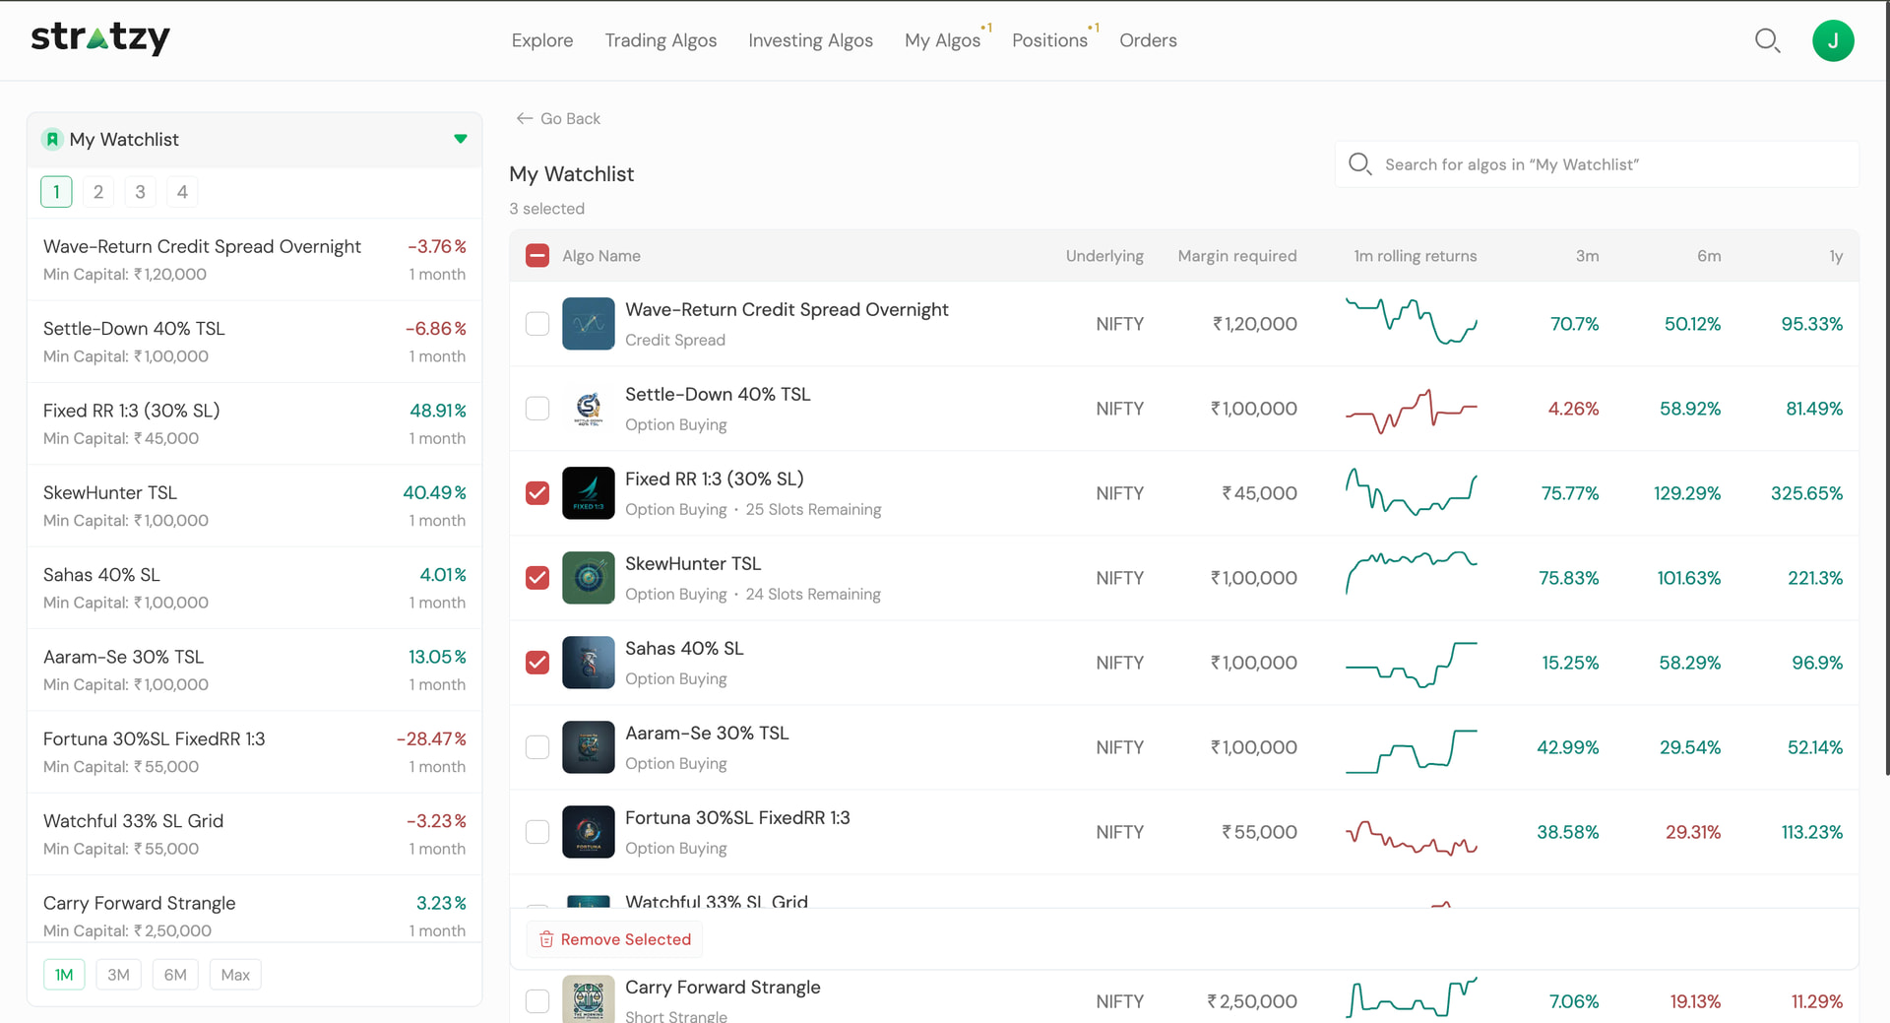This screenshot has width=1890, height=1023.
Task: Open the Trading Algos menu
Action: pos(661,40)
